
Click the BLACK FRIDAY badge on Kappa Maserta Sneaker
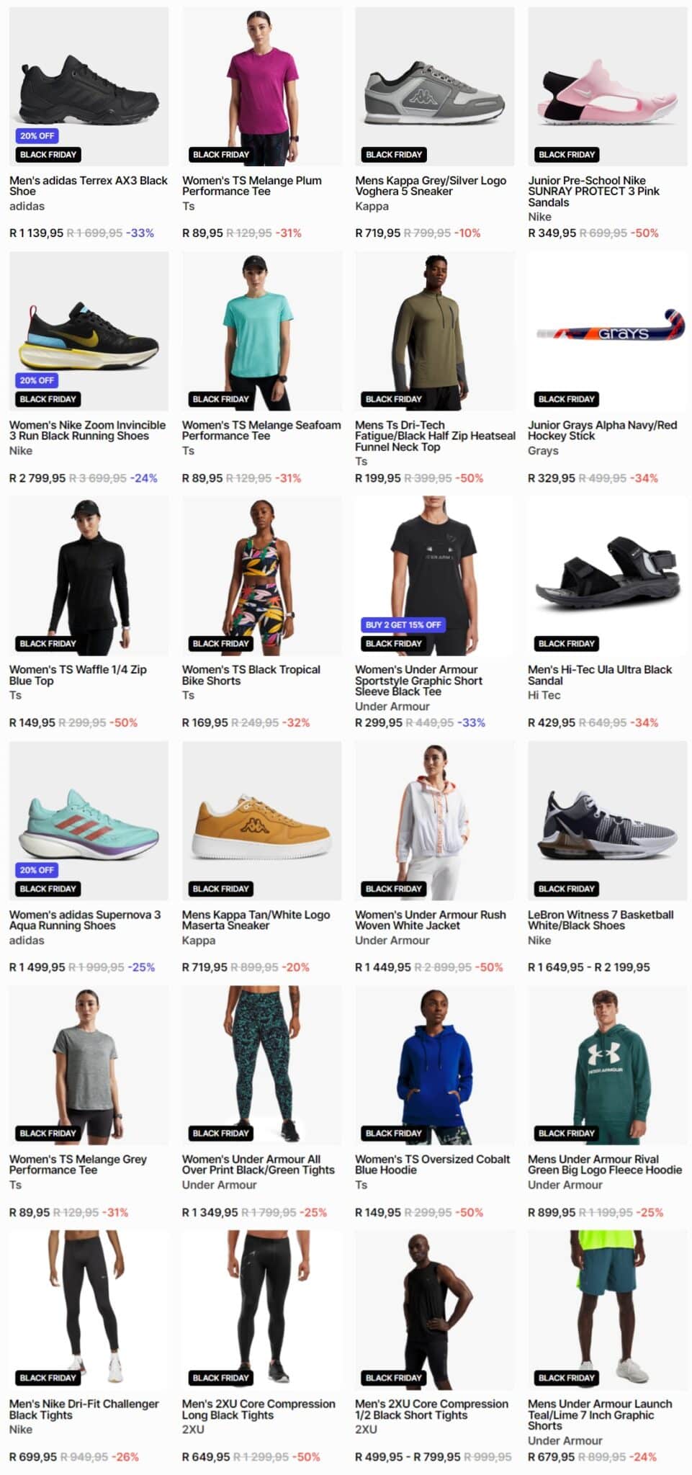click(x=220, y=889)
